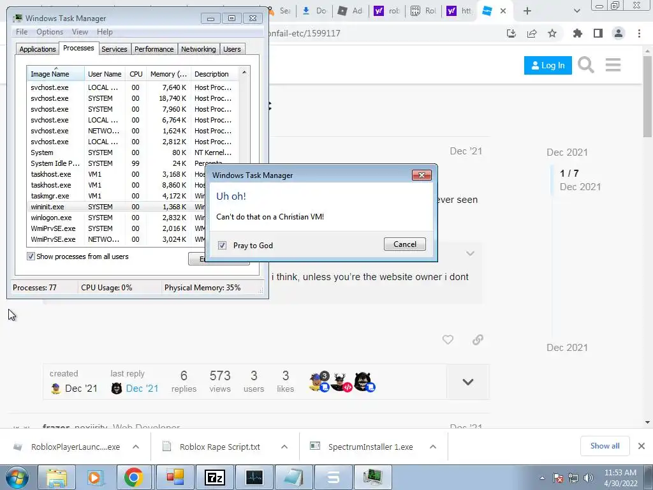Sort processes by Memory column
The width and height of the screenshot is (653, 490).
point(168,74)
